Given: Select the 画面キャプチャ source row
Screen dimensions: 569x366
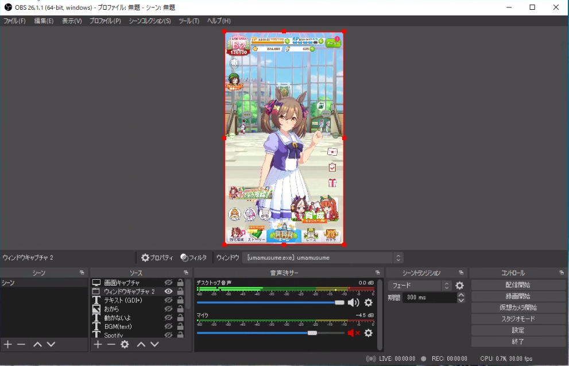Looking at the screenshot, I should (x=138, y=283).
